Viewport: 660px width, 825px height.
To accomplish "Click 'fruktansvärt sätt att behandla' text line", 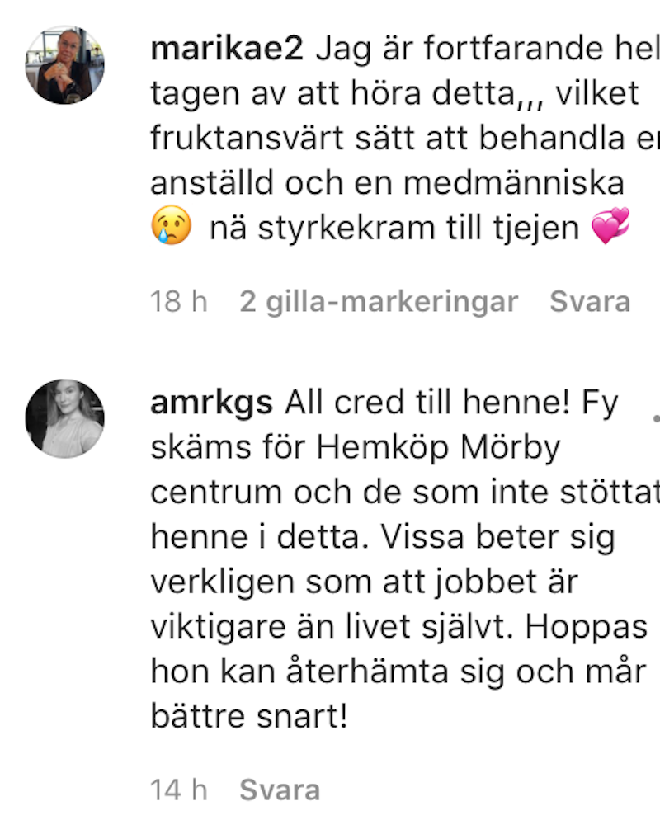I will (388, 139).
